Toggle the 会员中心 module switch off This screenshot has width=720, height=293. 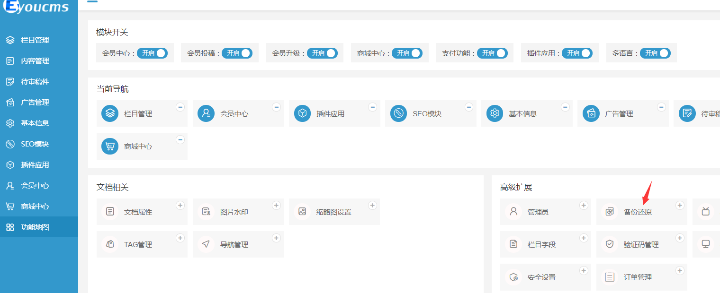[x=153, y=53]
